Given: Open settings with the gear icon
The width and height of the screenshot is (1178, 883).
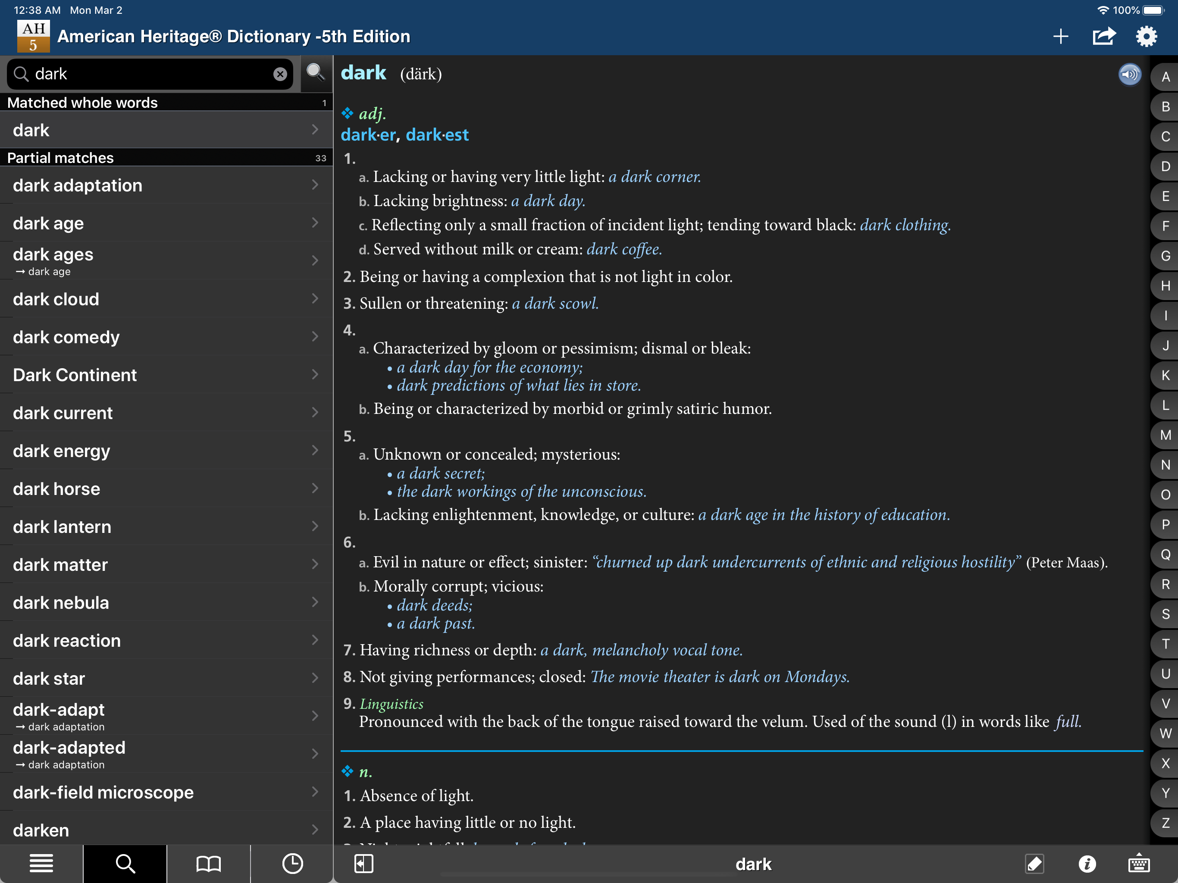Looking at the screenshot, I should [x=1146, y=36].
